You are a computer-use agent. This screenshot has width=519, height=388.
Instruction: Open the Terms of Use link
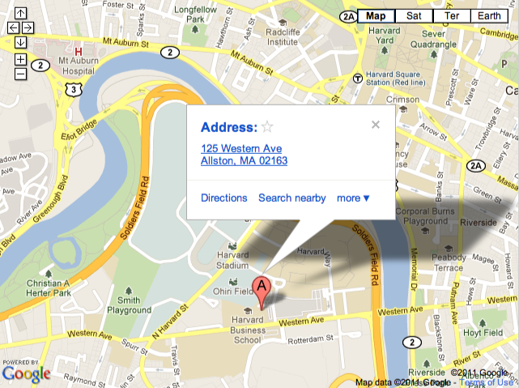point(486,382)
